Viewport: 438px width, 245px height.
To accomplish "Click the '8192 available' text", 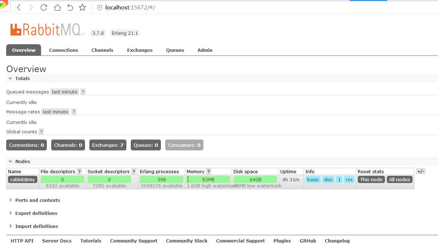I will (x=62, y=186).
